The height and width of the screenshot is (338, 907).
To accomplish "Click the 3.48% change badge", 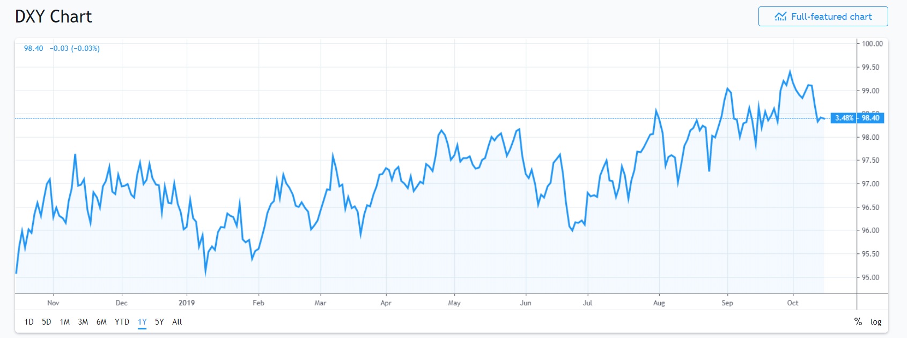I will tap(844, 118).
